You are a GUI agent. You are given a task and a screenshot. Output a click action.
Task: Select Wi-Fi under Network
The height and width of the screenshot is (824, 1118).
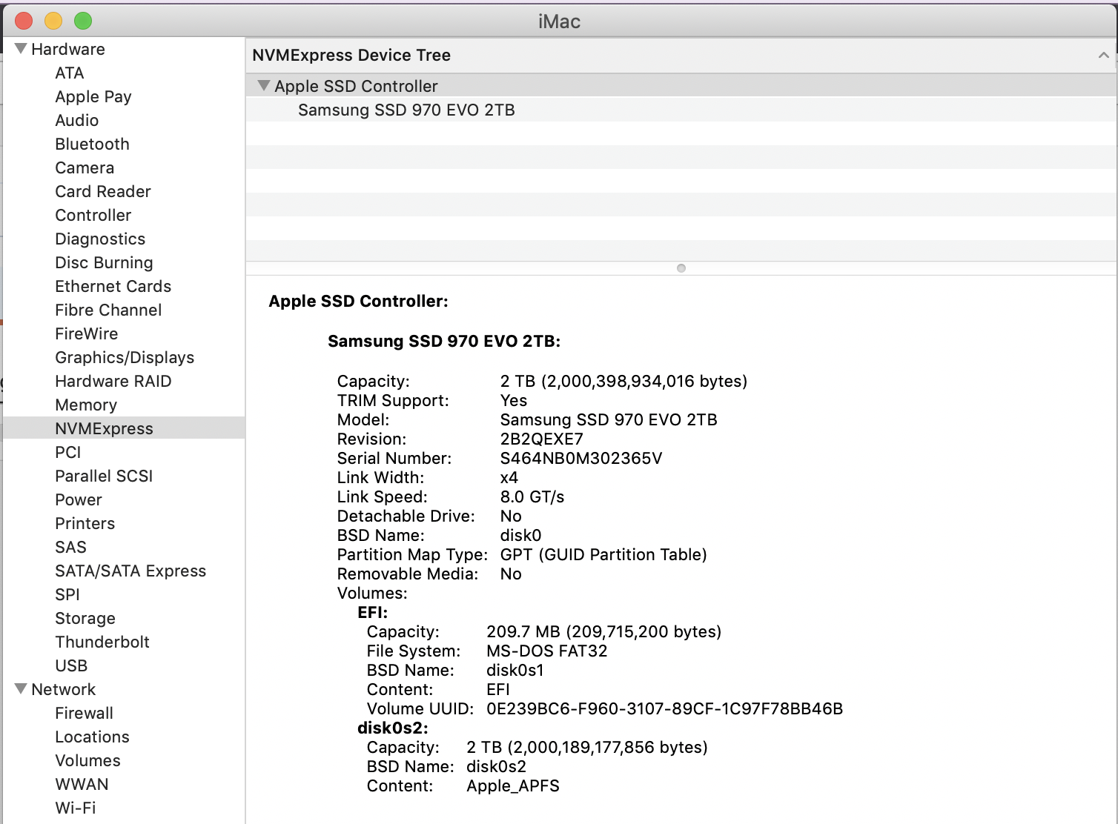76,808
